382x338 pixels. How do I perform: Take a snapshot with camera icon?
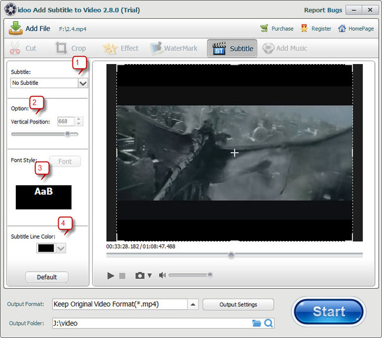click(x=140, y=275)
